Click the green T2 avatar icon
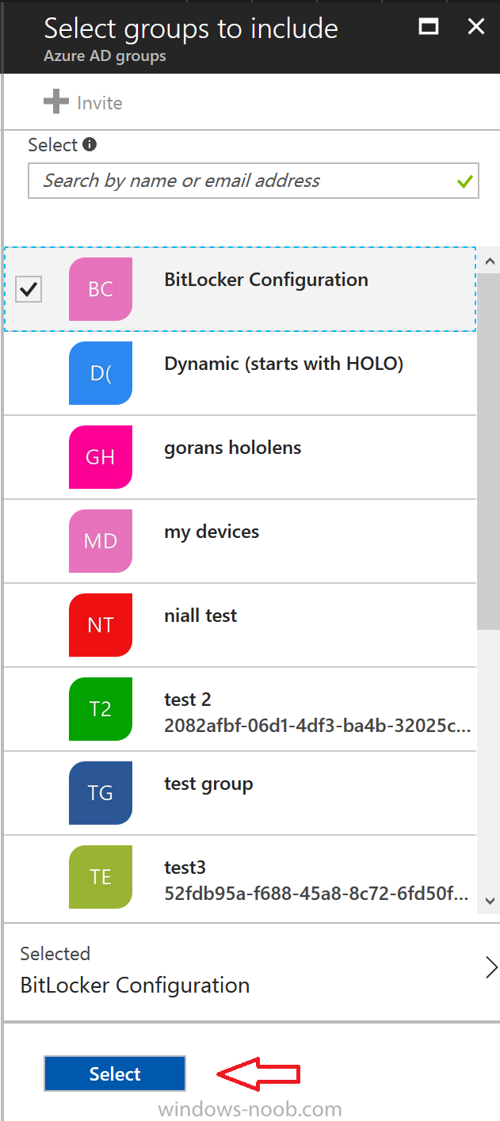Screen dimensions: 500x1121 click(101, 709)
